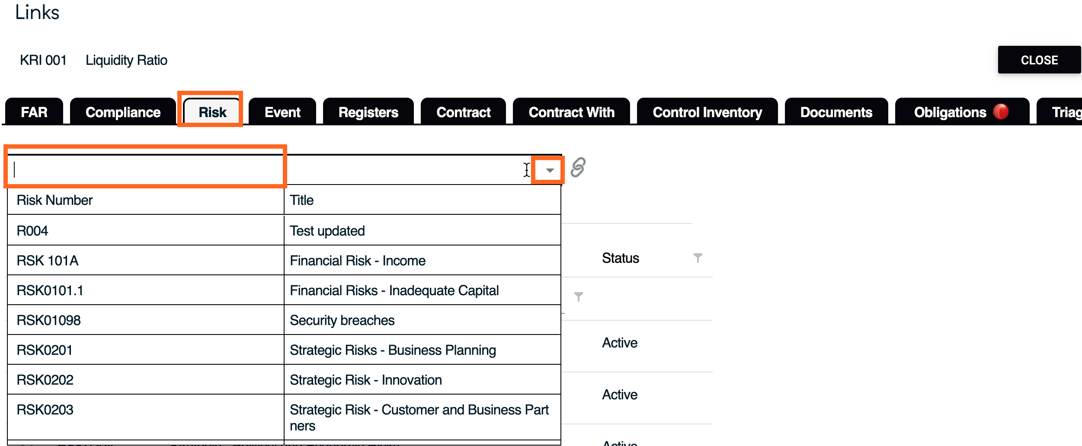Open the Status column filter funnel

click(x=698, y=258)
